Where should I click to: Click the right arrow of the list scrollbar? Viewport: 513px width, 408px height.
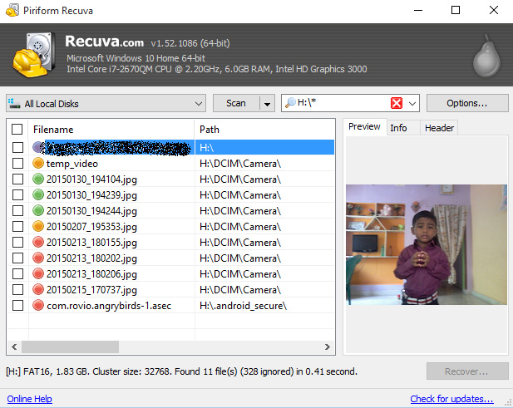point(327,347)
